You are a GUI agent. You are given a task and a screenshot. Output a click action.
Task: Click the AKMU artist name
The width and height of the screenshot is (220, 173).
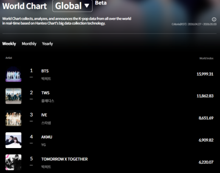(x=47, y=137)
